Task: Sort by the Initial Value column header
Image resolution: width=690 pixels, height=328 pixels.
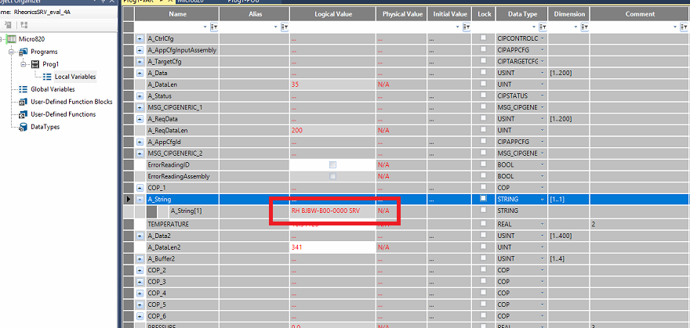Action: 450,14
